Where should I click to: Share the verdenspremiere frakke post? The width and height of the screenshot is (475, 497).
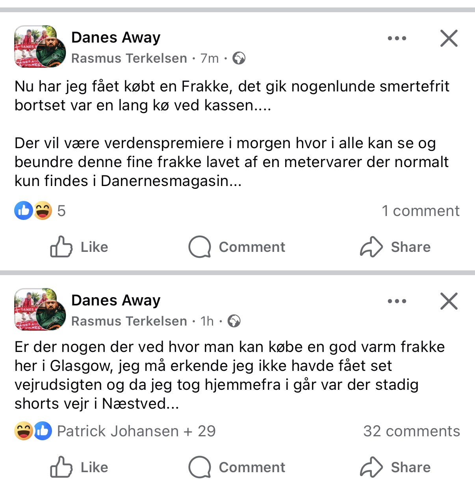click(395, 247)
